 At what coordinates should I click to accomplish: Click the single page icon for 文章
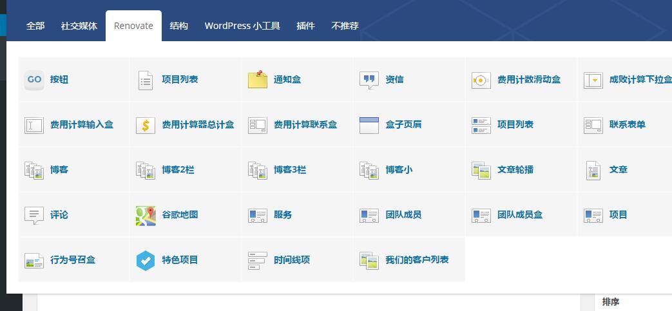593,171
